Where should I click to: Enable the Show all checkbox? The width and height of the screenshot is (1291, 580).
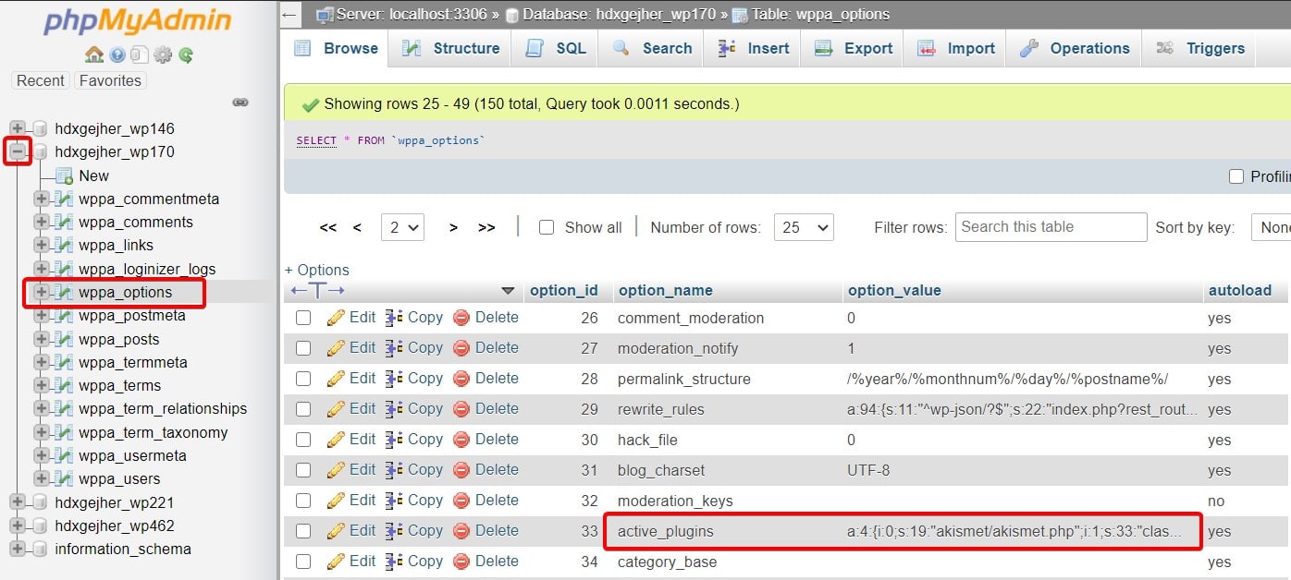pyautogui.click(x=546, y=226)
